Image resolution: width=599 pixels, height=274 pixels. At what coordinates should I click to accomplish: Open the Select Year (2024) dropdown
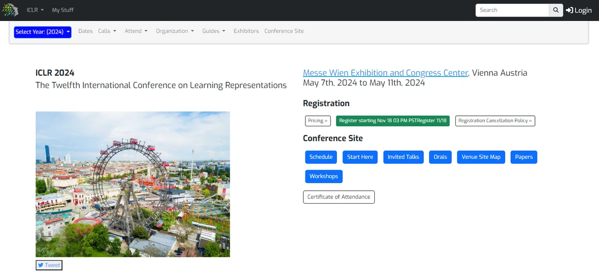coord(42,32)
